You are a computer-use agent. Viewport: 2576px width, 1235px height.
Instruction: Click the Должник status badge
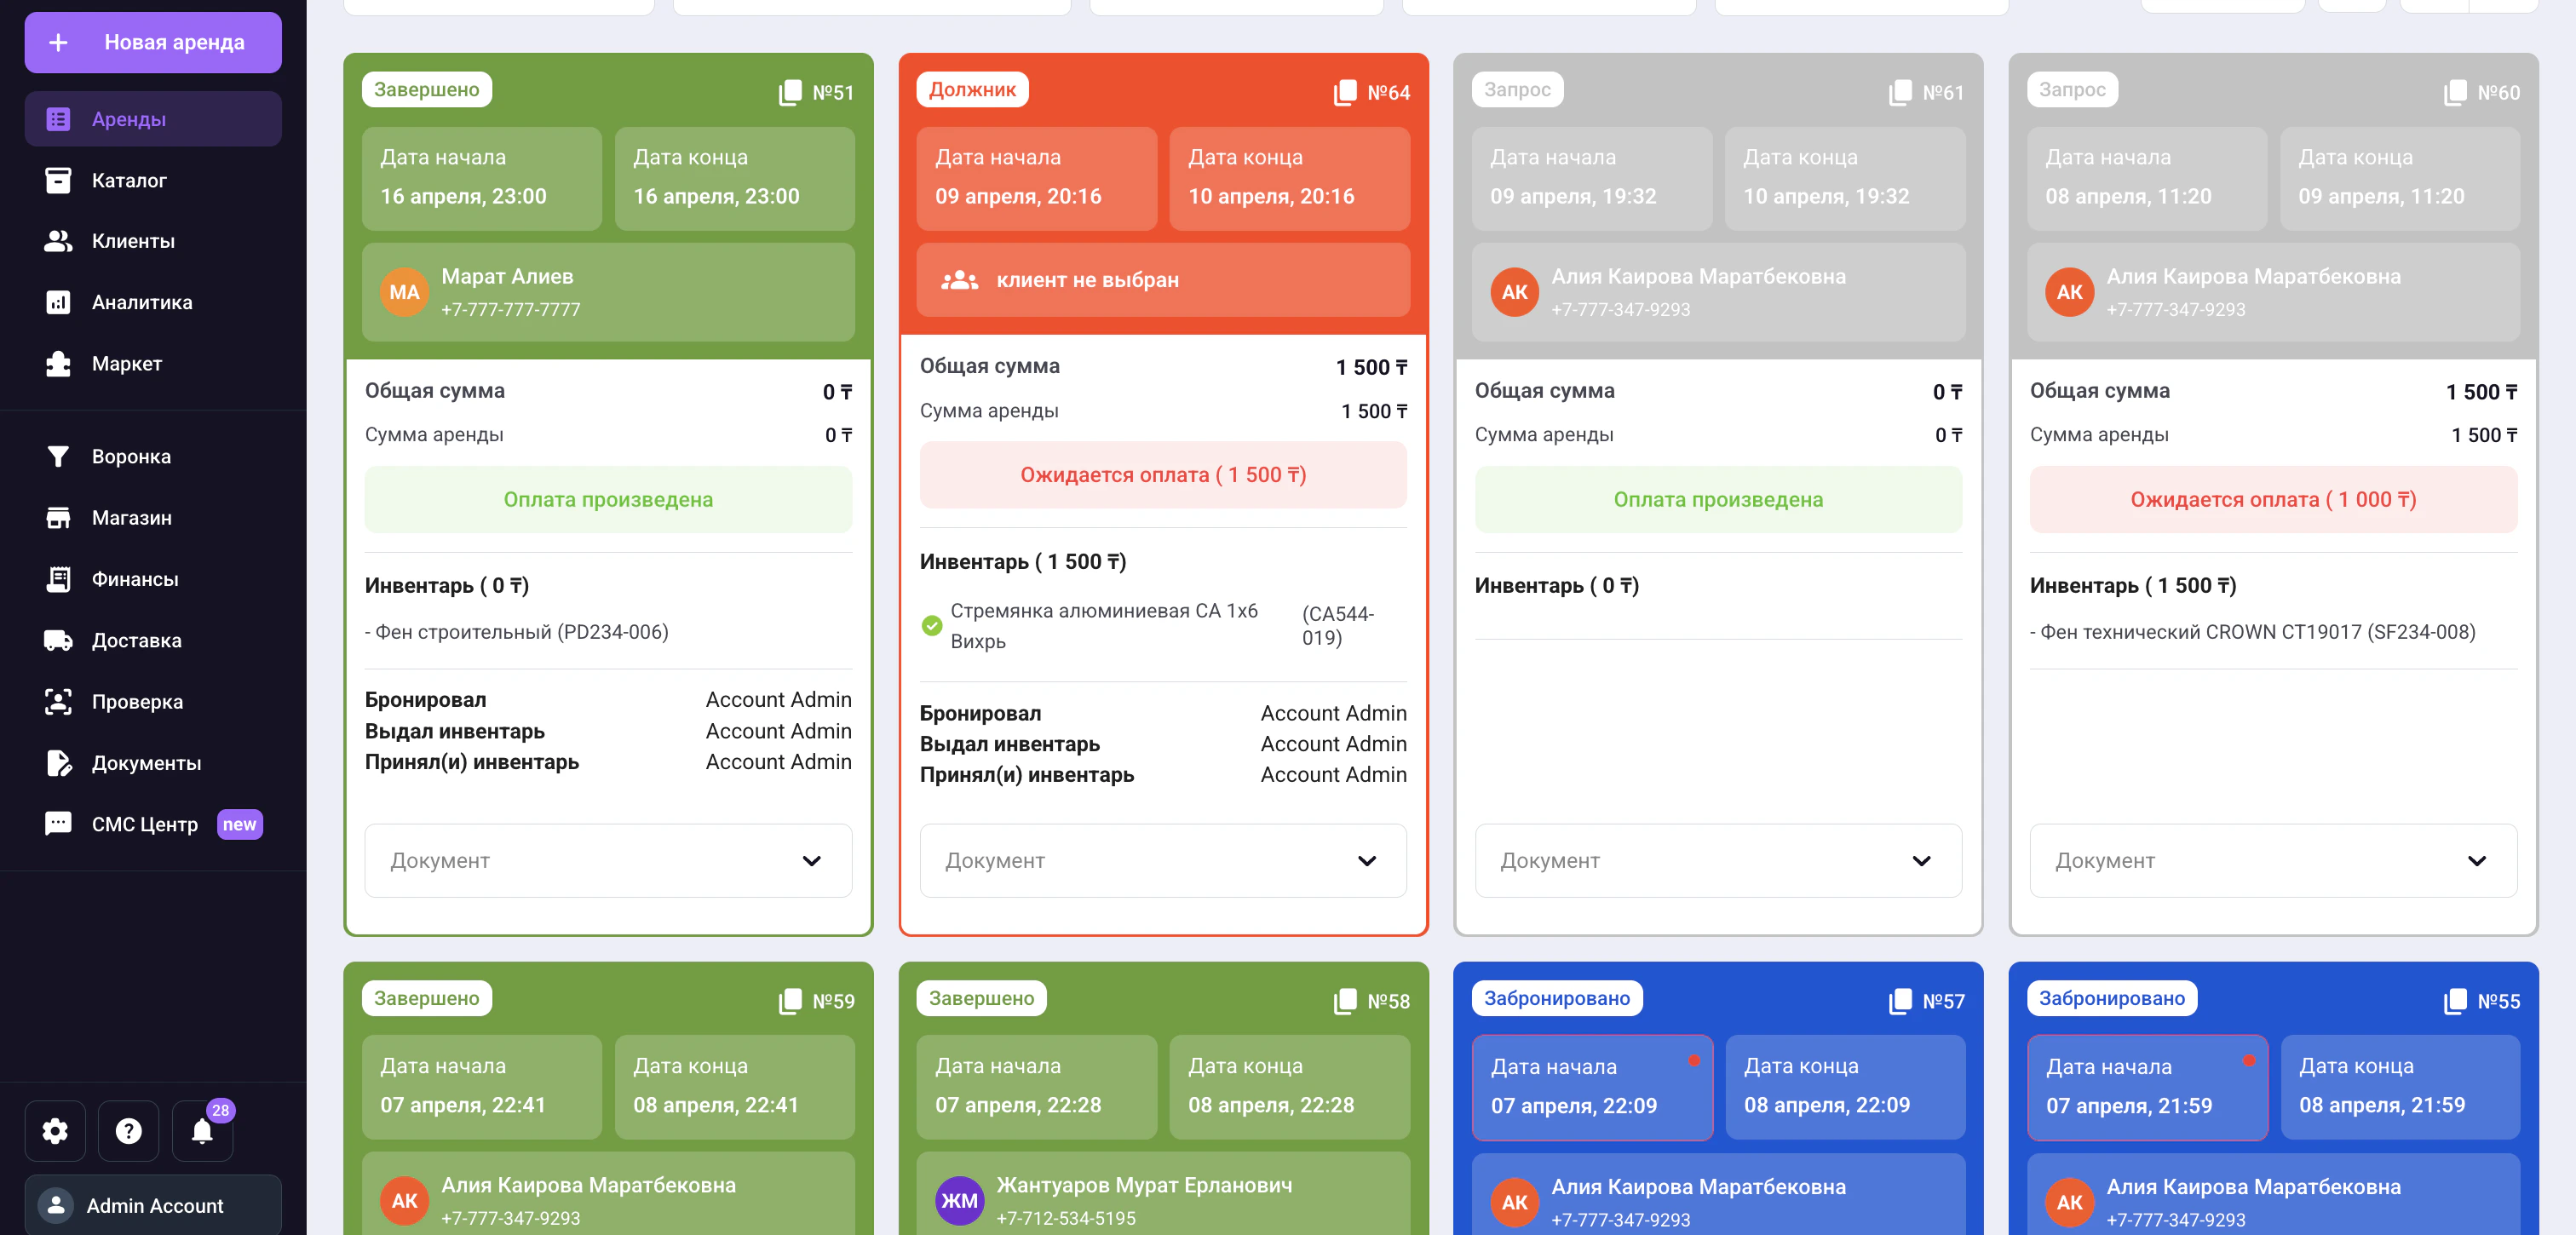click(x=971, y=90)
